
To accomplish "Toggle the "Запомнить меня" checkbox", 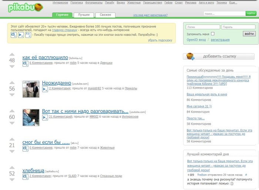I will tap(213, 34).
